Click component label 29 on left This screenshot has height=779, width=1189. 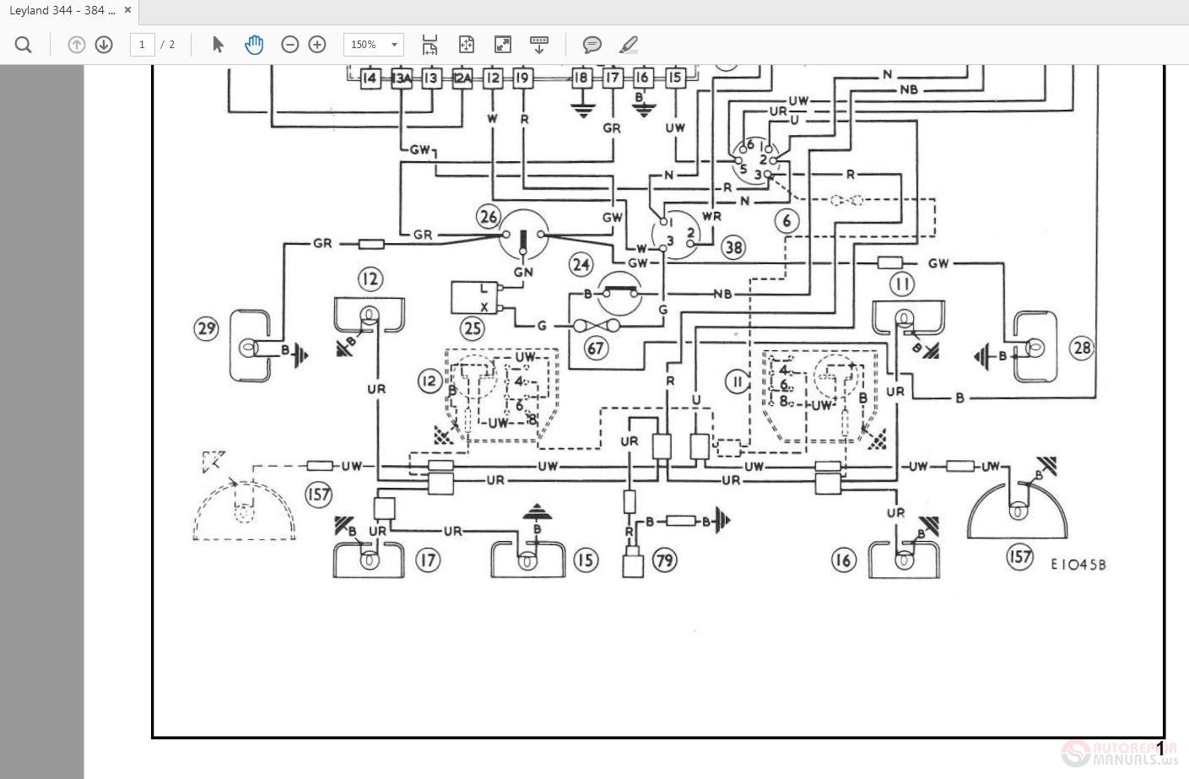tap(207, 328)
